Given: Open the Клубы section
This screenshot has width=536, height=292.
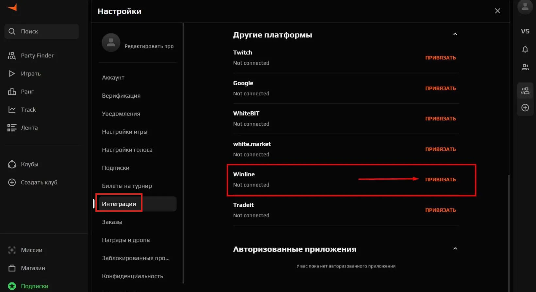Looking at the screenshot, I should pyautogui.click(x=29, y=164).
